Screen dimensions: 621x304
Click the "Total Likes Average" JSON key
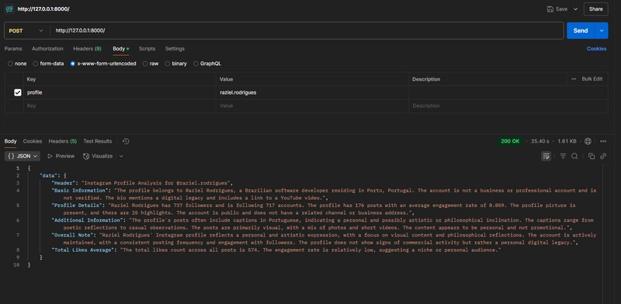(x=82, y=250)
